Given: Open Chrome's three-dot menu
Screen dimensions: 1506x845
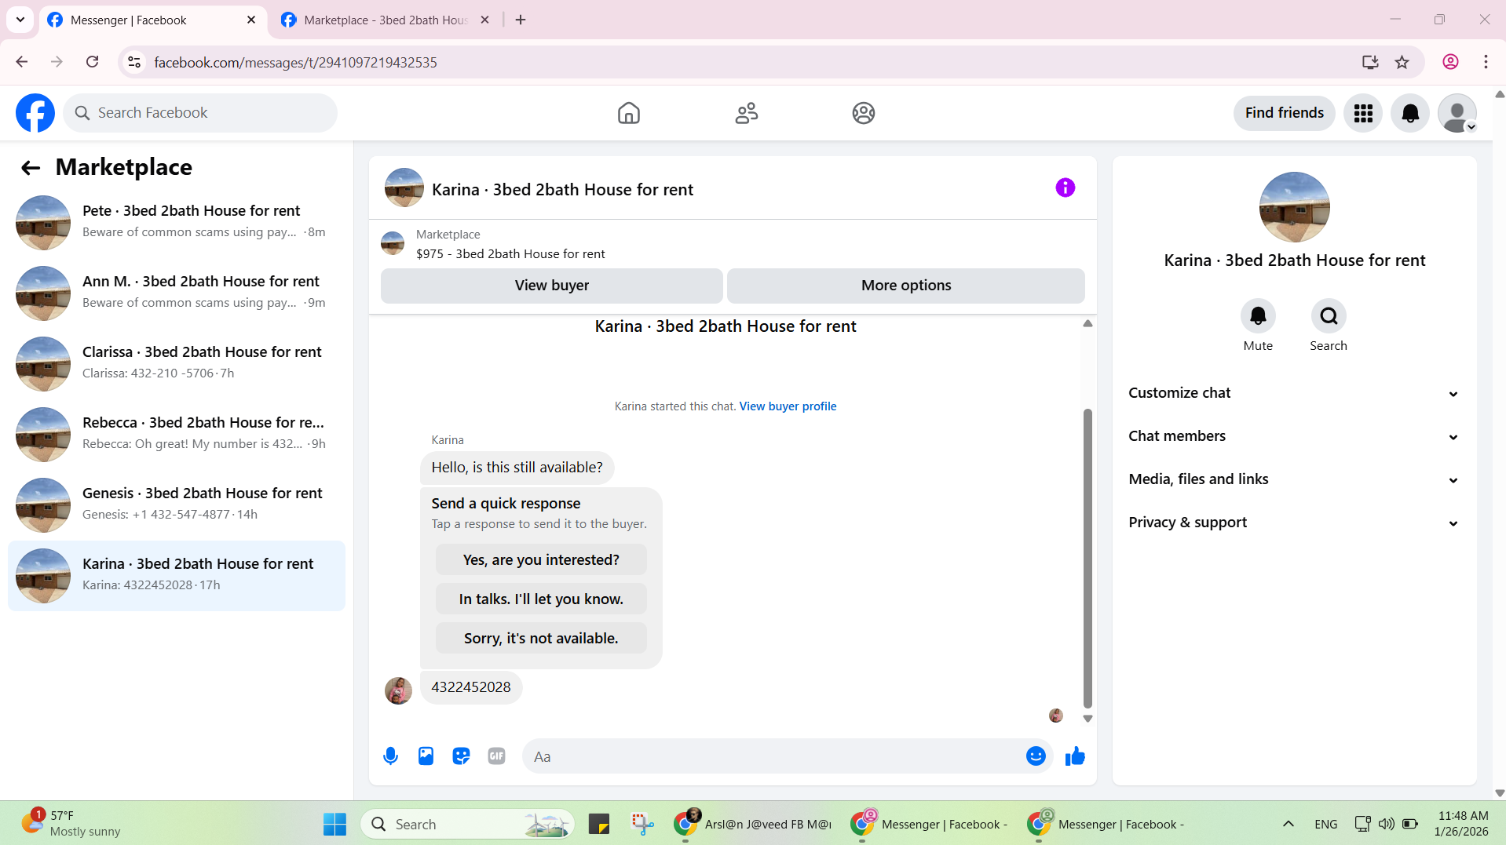Looking at the screenshot, I should [x=1486, y=62].
